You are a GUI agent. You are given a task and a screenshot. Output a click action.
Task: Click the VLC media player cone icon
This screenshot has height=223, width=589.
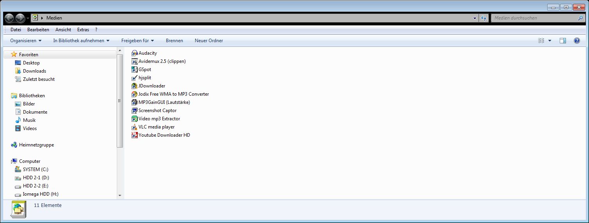[x=135, y=127]
